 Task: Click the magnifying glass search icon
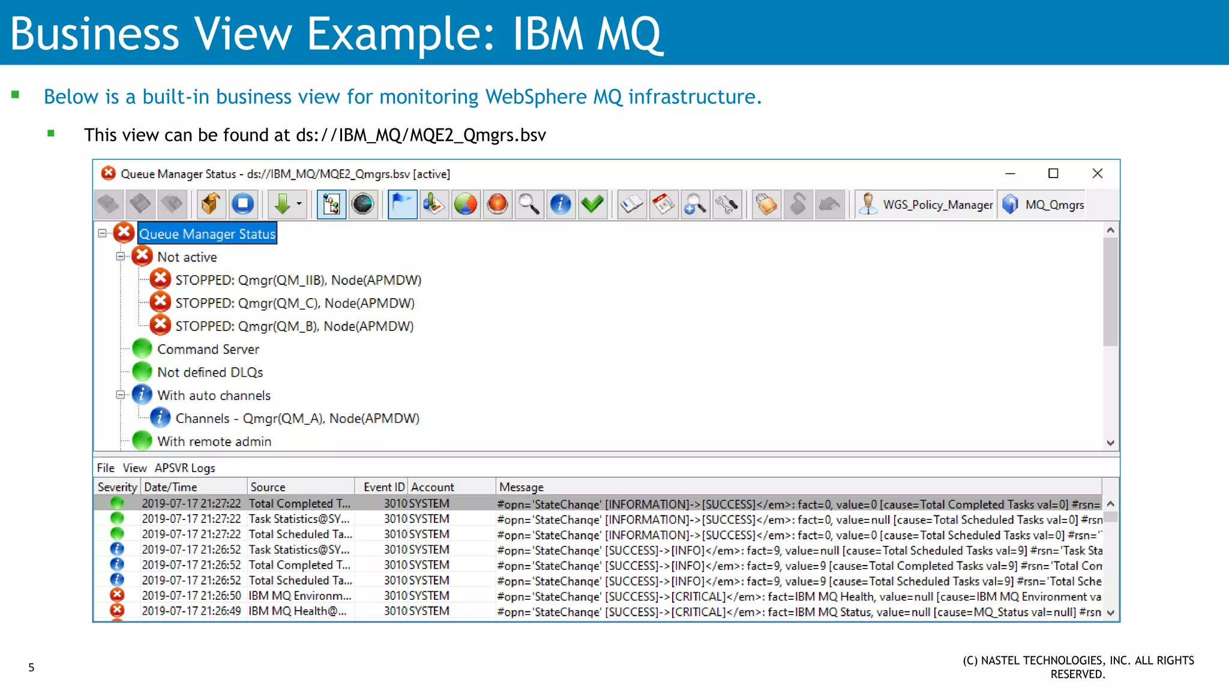(529, 205)
